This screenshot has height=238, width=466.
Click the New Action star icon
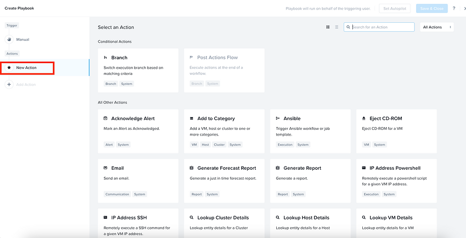click(x=9, y=68)
